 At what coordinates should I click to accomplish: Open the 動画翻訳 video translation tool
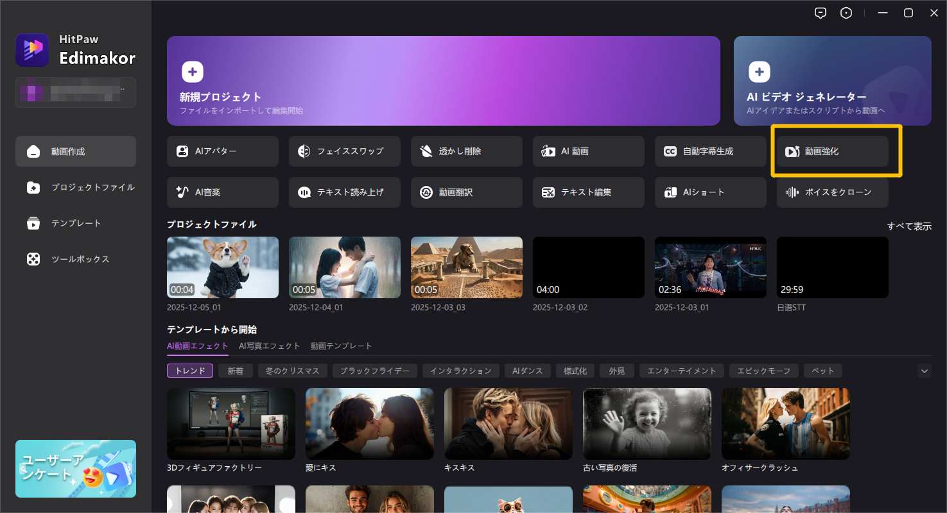466,192
